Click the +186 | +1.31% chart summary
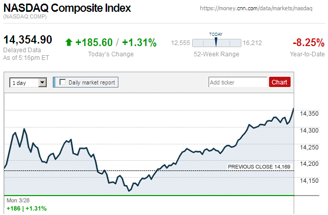328x215 pixels. (x=26, y=208)
